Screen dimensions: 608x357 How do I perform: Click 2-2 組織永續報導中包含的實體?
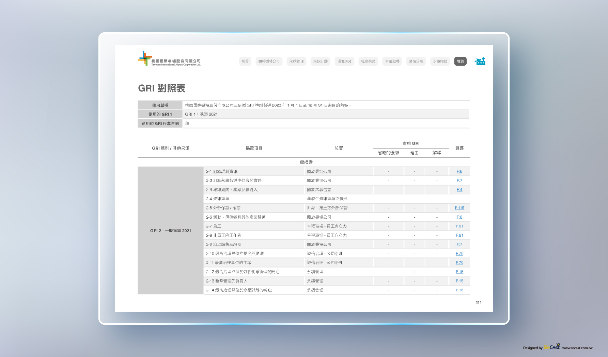pyautogui.click(x=234, y=181)
